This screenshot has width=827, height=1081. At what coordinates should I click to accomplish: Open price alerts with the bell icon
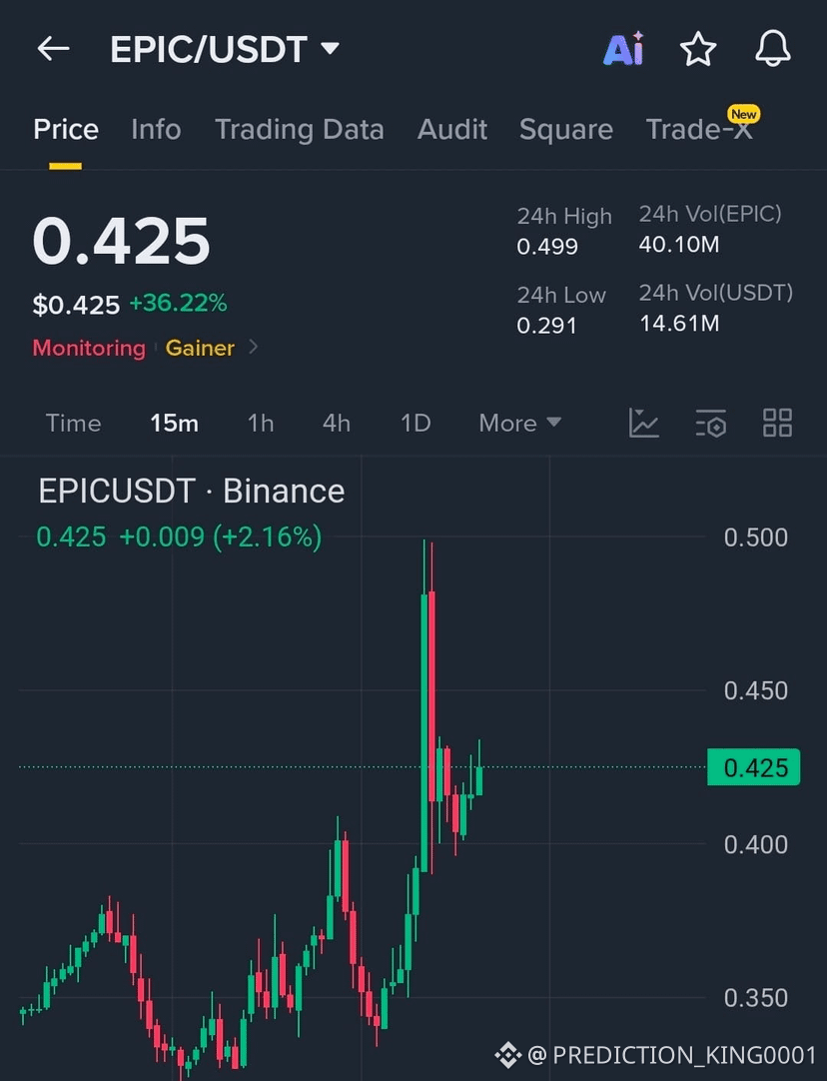(772, 49)
